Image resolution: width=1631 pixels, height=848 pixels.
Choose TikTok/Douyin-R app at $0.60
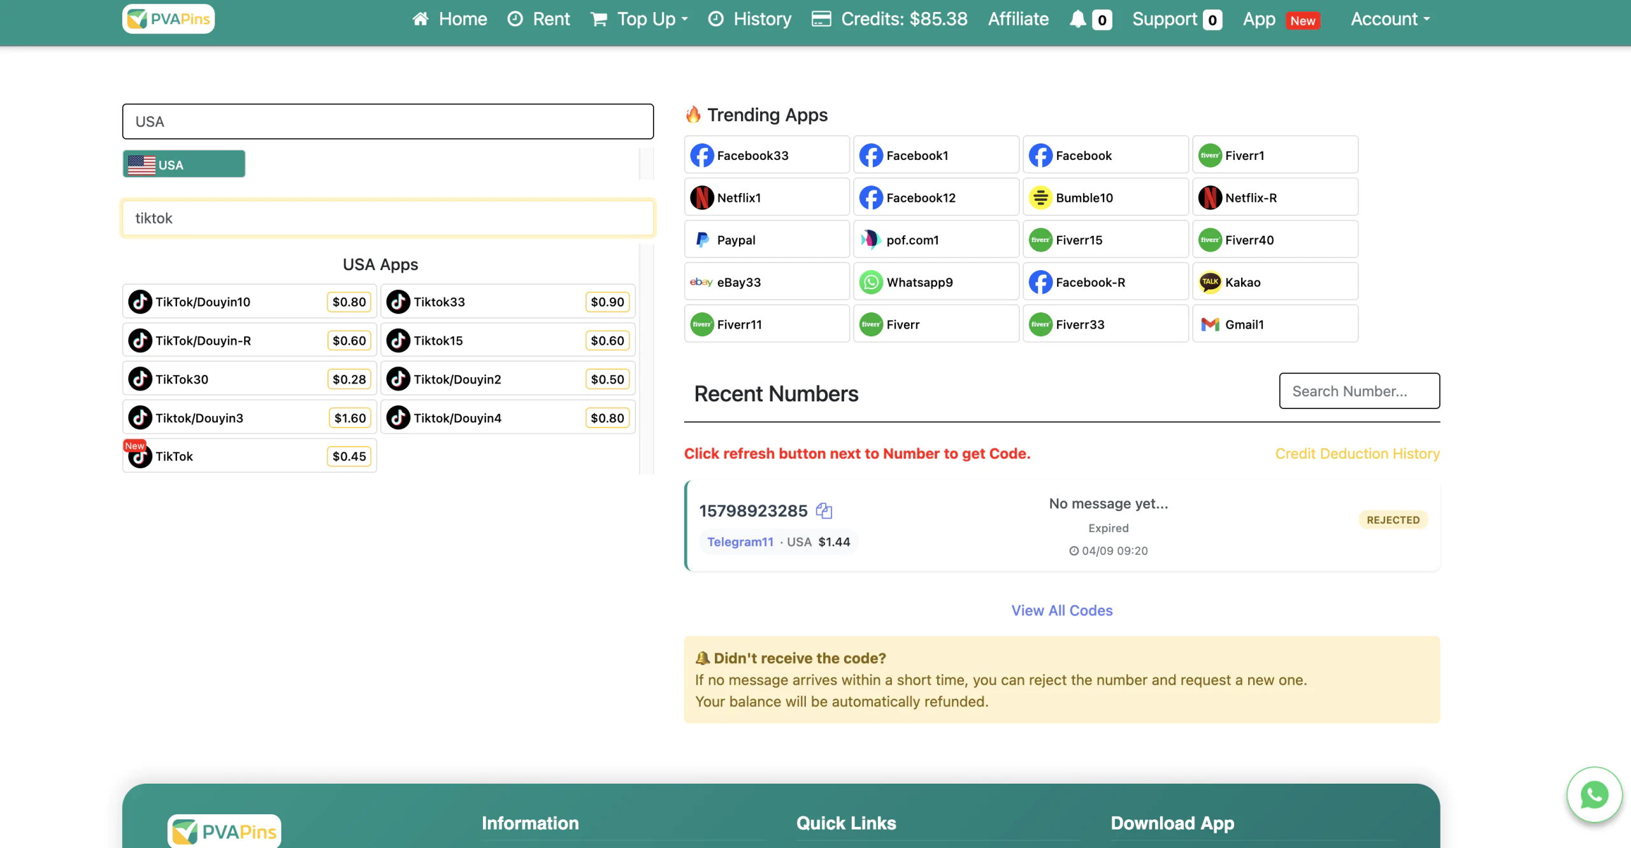click(x=250, y=340)
